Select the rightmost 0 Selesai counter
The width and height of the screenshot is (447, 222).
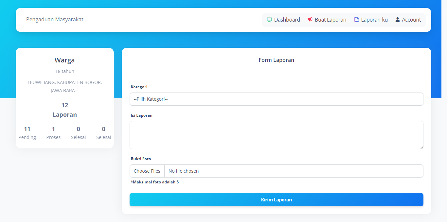103,133
